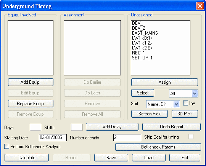The height and width of the screenshot is (166, 206).
Task: Click the Add Equip. button
Action: point(31,82)
